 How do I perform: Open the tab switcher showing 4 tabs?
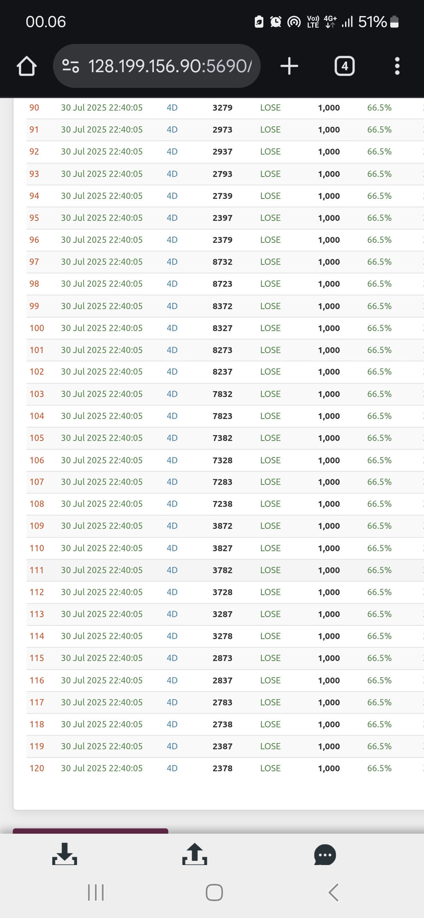pos(344,66)
